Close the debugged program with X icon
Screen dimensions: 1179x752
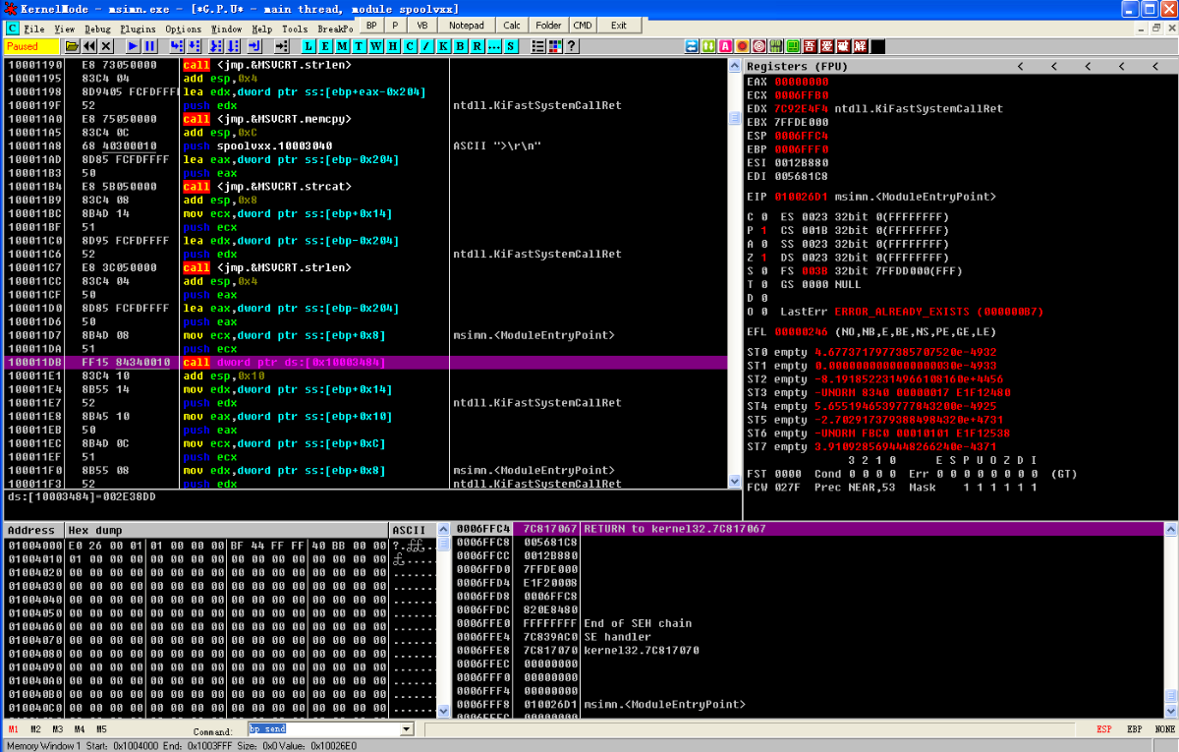[x=106, y=46]
